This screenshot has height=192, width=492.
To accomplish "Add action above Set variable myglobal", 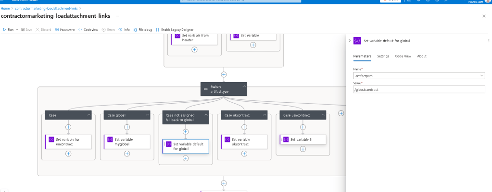I will click(x=127, y=127).
